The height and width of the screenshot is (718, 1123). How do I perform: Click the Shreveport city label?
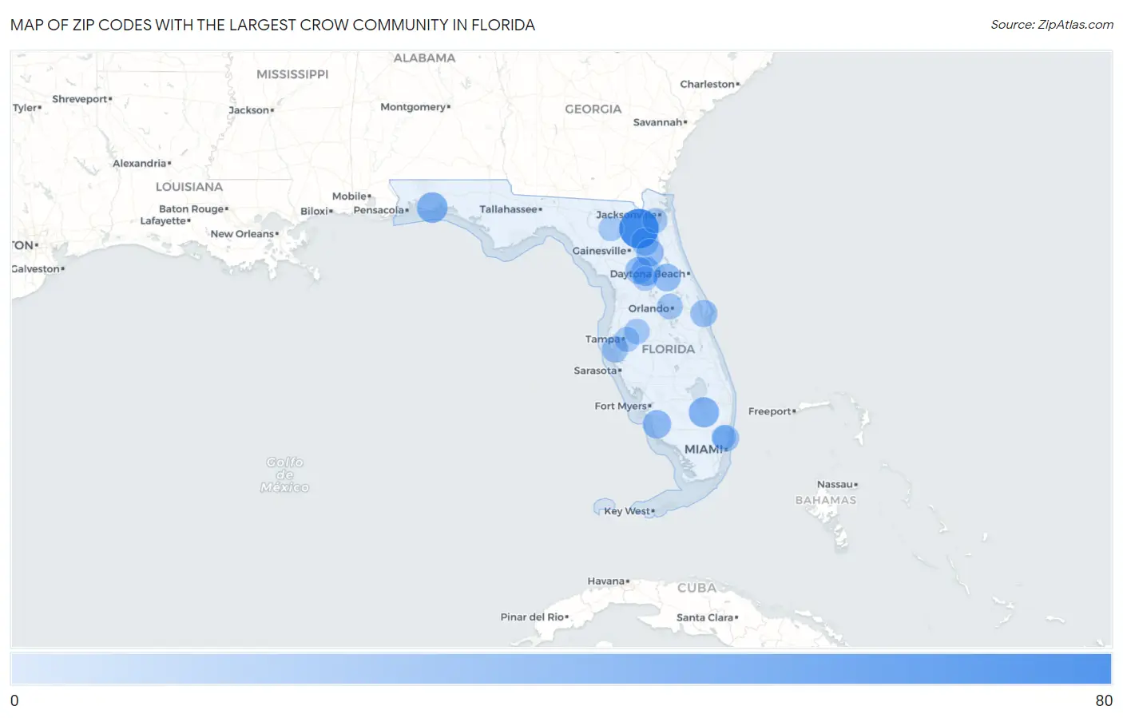80,99
